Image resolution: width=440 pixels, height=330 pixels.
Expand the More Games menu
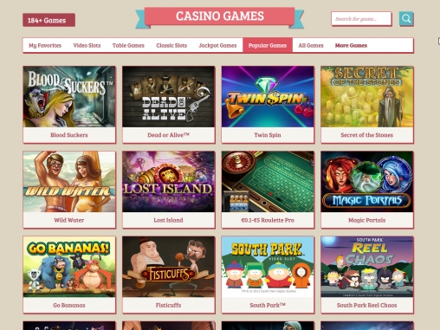click(x=351, y=45)
